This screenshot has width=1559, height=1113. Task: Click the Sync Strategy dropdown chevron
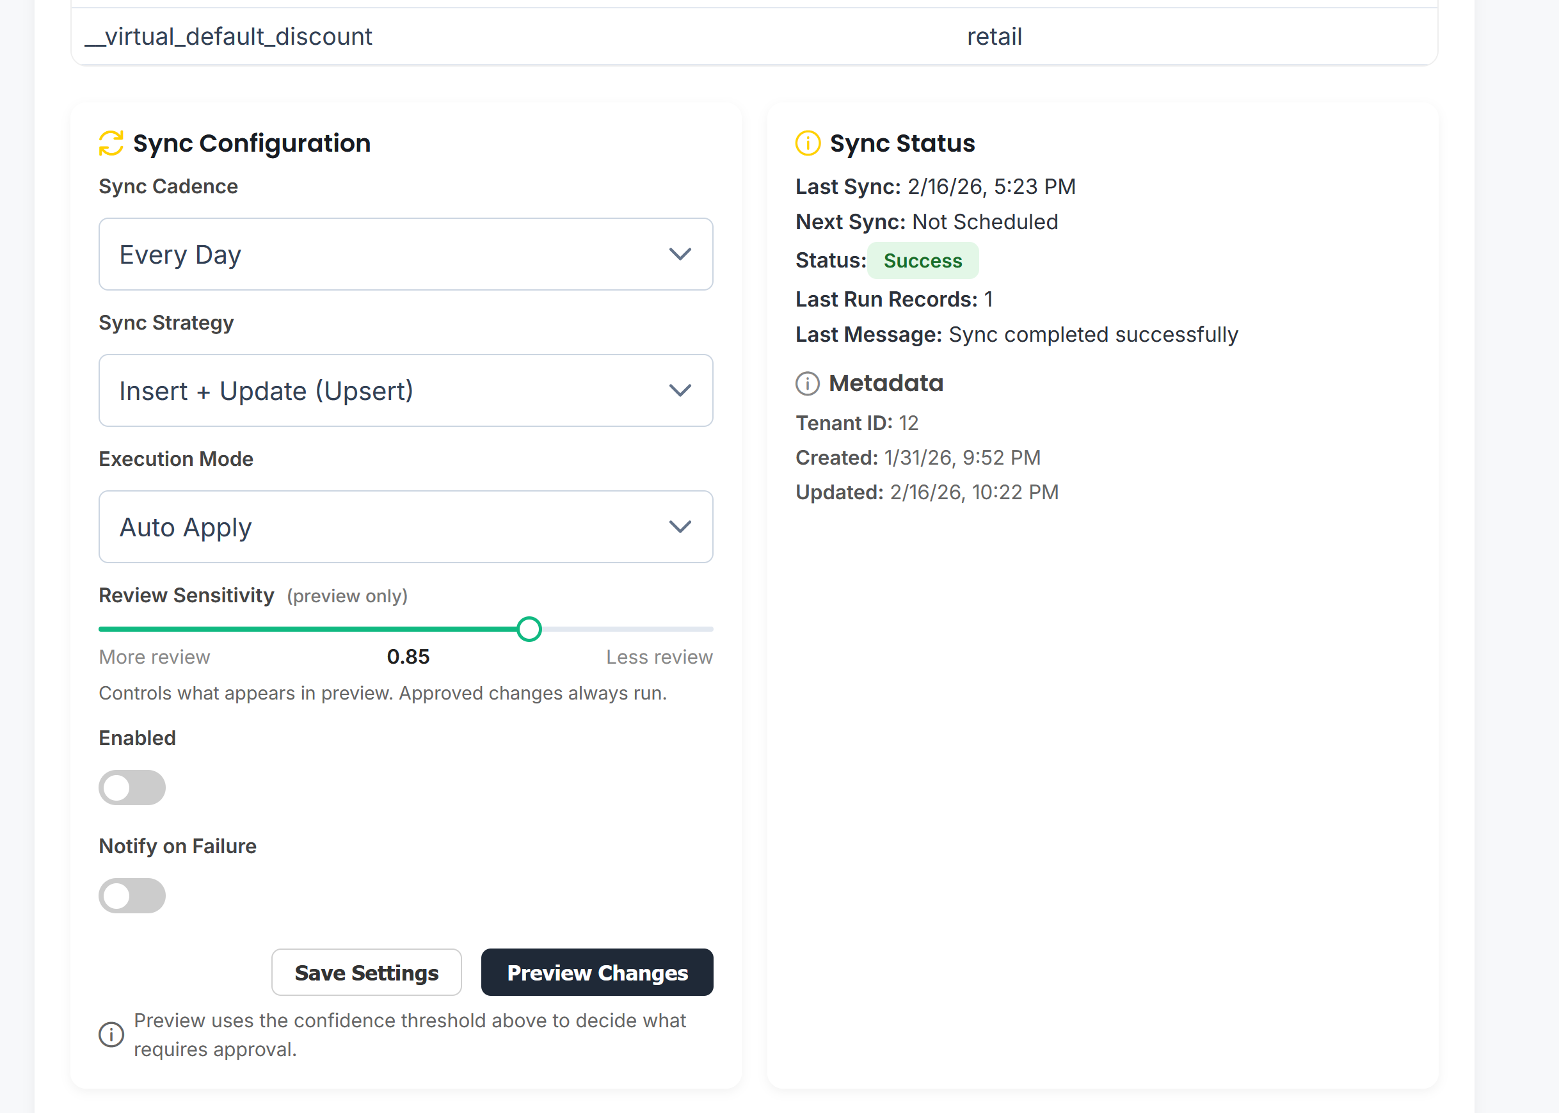coord(680,390)
